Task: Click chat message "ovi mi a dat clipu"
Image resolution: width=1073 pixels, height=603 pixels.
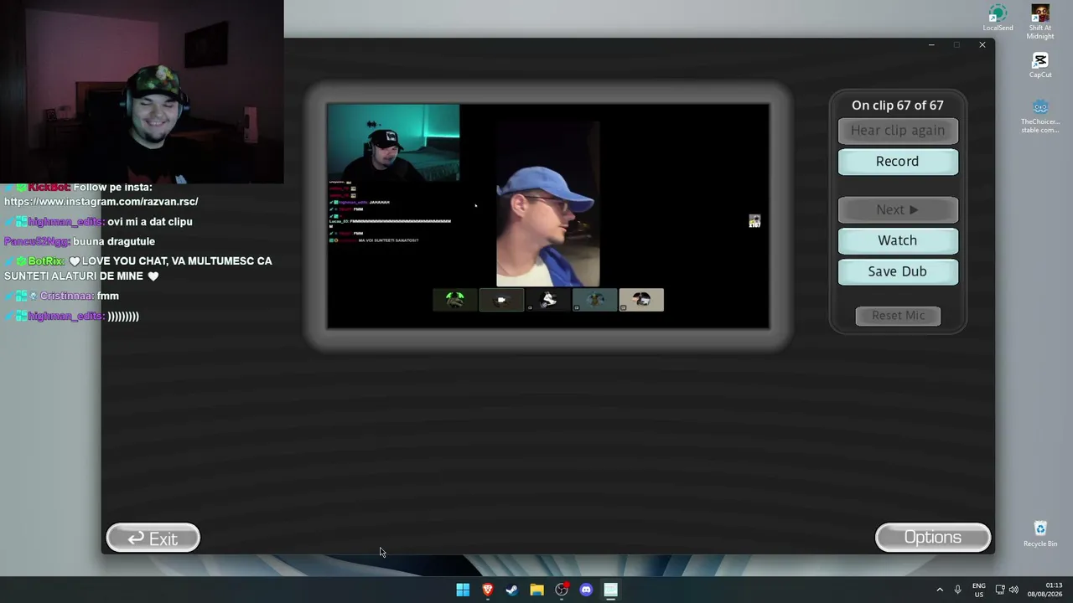Action: (x=150, y=222)
